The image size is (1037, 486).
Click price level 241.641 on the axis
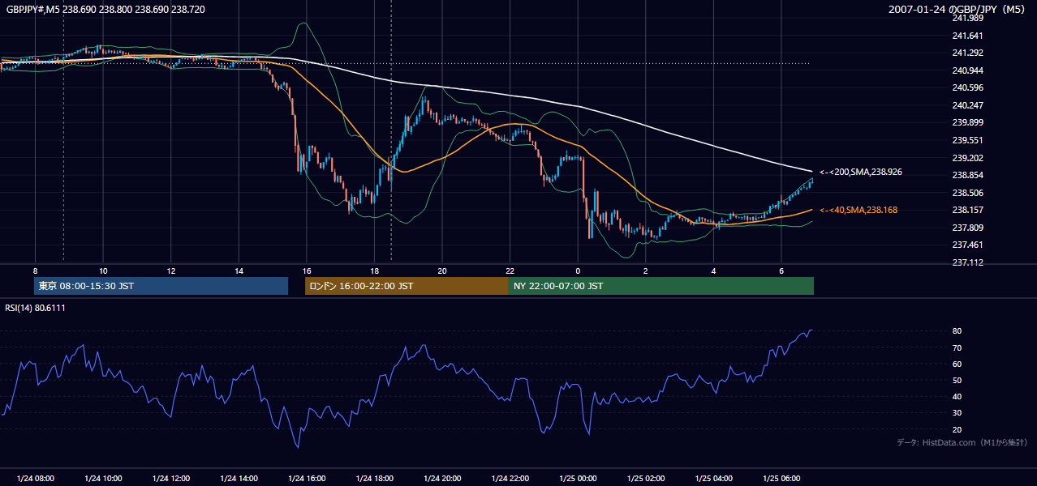(x=967, y=36)
